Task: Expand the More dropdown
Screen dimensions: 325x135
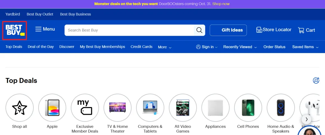Action: [x=165, y=47]
